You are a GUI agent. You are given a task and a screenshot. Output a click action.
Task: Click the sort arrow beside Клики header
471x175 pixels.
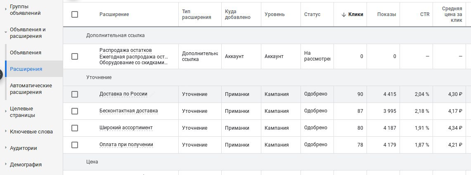point(343,14)
